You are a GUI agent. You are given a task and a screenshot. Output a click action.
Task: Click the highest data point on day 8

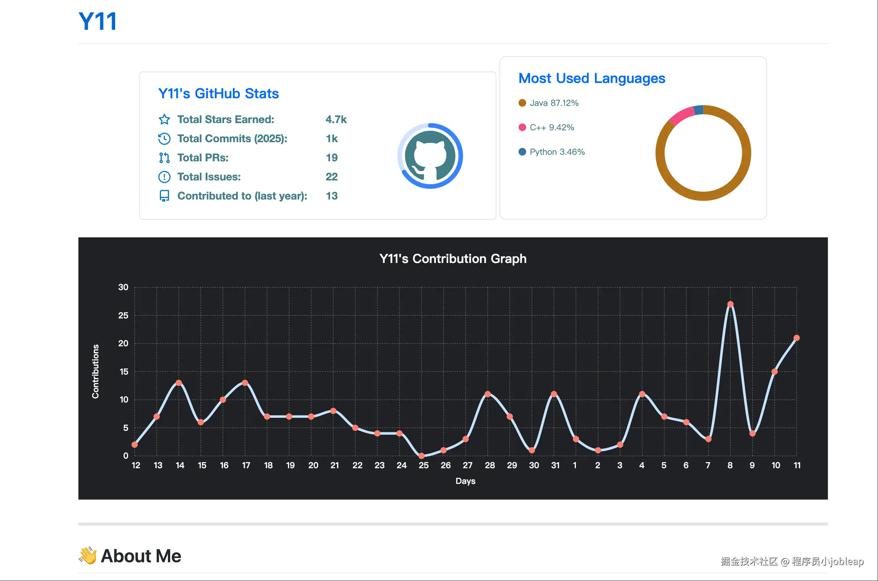(730, 304)
